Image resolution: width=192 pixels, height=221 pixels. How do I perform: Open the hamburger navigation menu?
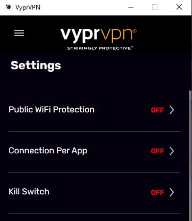coord(19,33)
